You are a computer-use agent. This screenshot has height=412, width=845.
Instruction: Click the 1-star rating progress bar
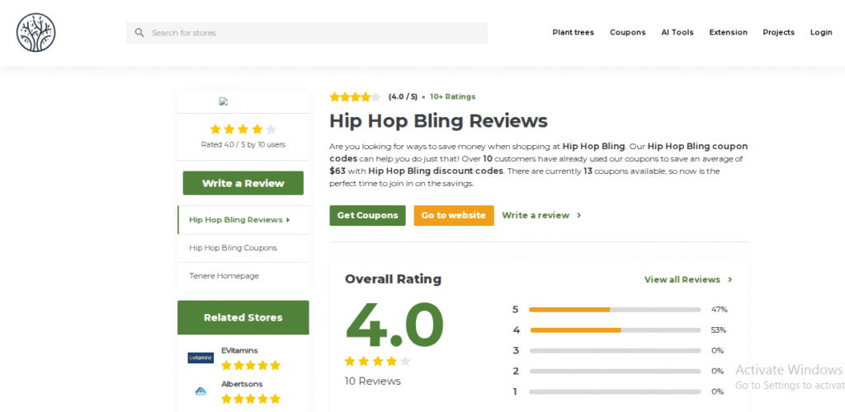(615, 391)
